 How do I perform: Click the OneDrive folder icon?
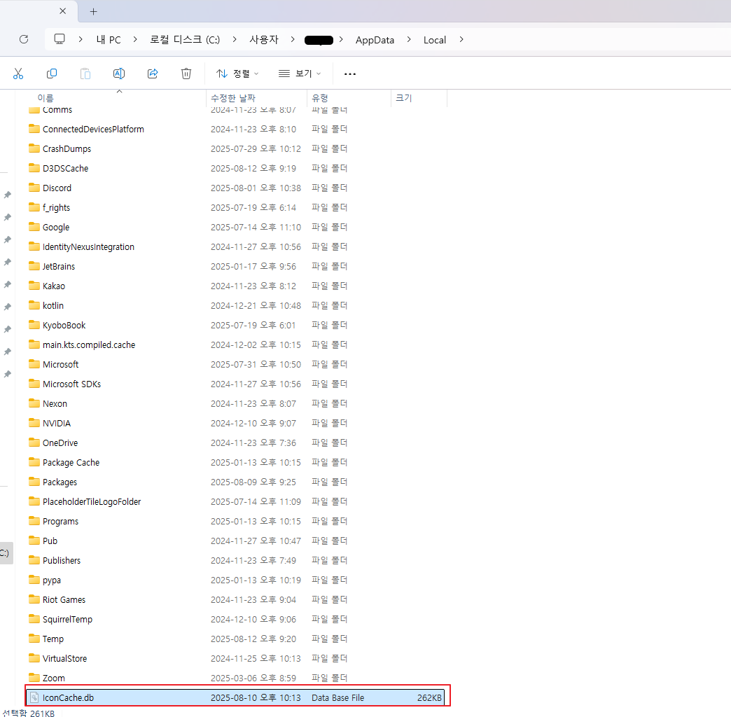pos(34,442)
